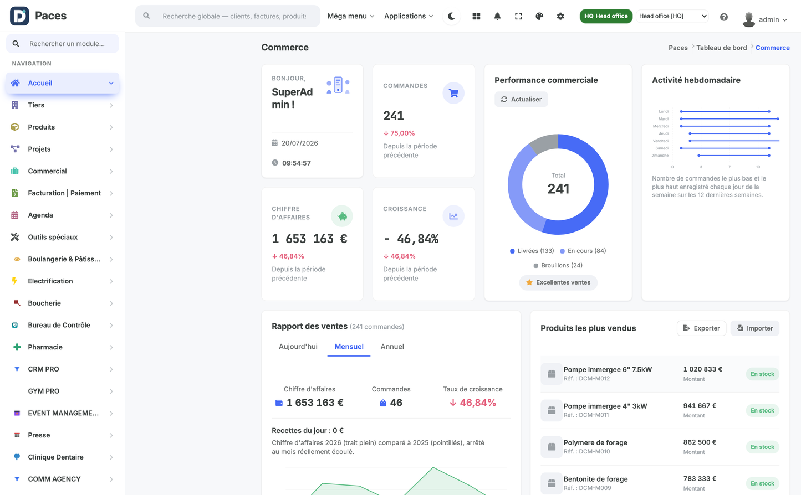This screenshot has height=495, width=801.
Task: Click the shopping cart icon in Commandes card
Action: coord(453,93)
